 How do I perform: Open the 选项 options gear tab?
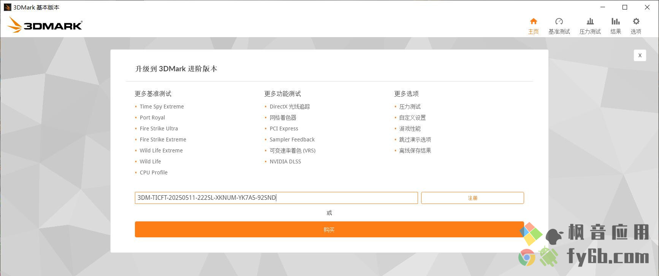[x=636, y=26]
